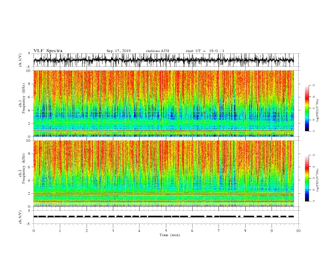Image resolution: width=336 pixels, height=259 pixels.
Task: Click the 'station=ATH' label
Action: click(x=157, y=51)
